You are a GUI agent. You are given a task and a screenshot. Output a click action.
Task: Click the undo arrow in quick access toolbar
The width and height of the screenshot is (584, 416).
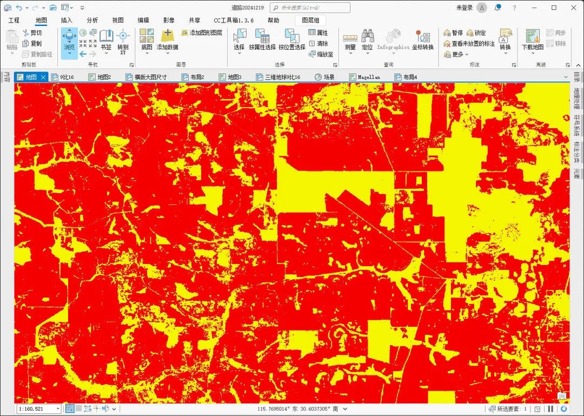click(x=19, y=8)
